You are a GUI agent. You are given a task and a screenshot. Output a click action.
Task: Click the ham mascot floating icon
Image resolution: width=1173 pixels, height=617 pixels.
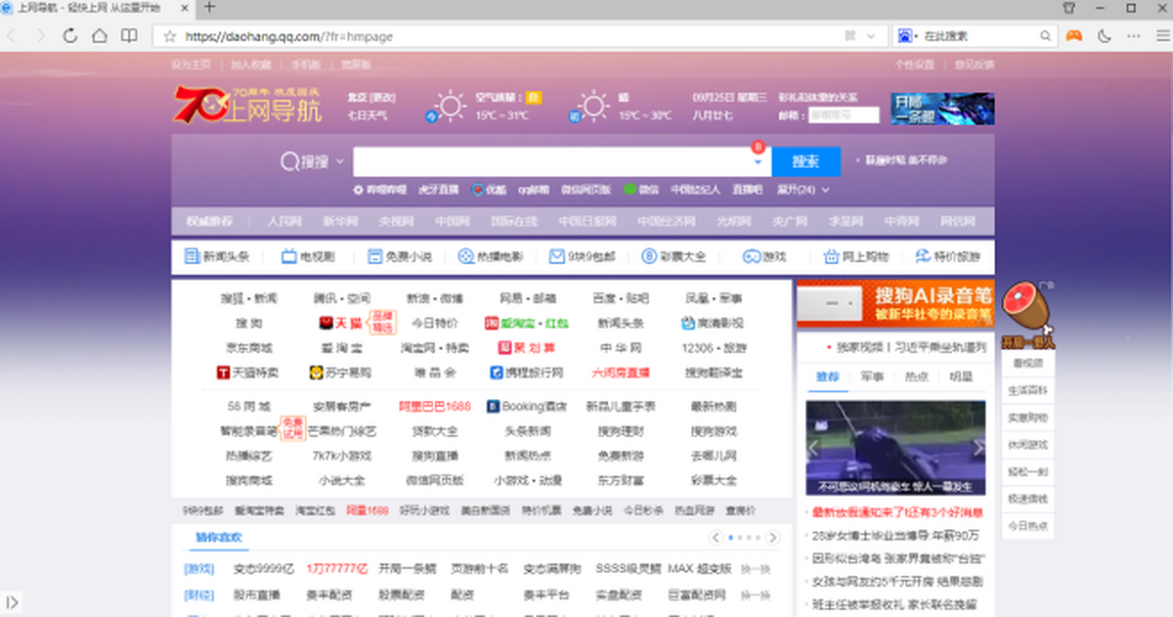click(x=1029, y=315)
